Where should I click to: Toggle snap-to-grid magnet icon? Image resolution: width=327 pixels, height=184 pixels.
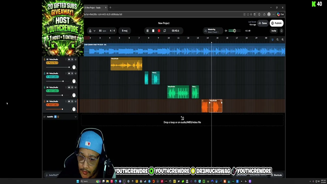pos(272,40)
